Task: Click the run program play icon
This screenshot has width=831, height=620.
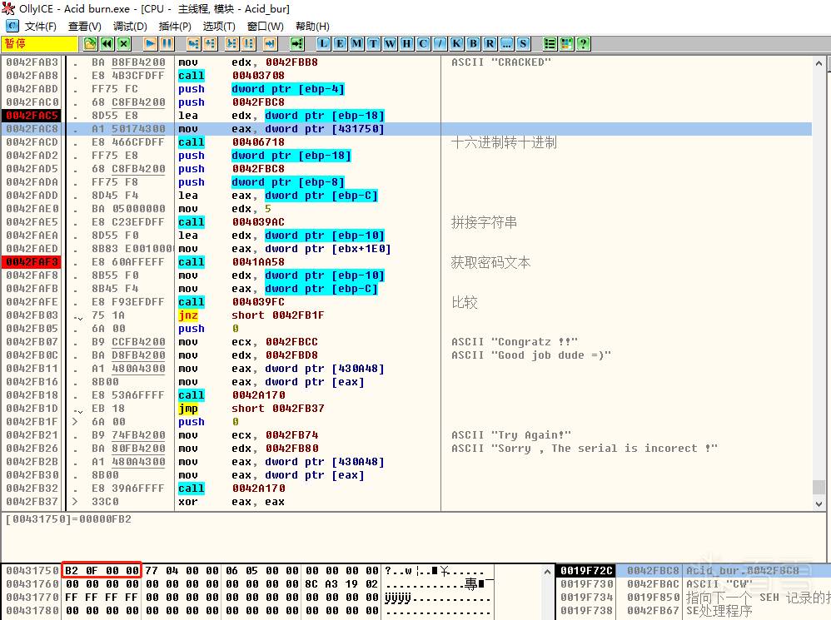Action: click(x=151, y=44)
